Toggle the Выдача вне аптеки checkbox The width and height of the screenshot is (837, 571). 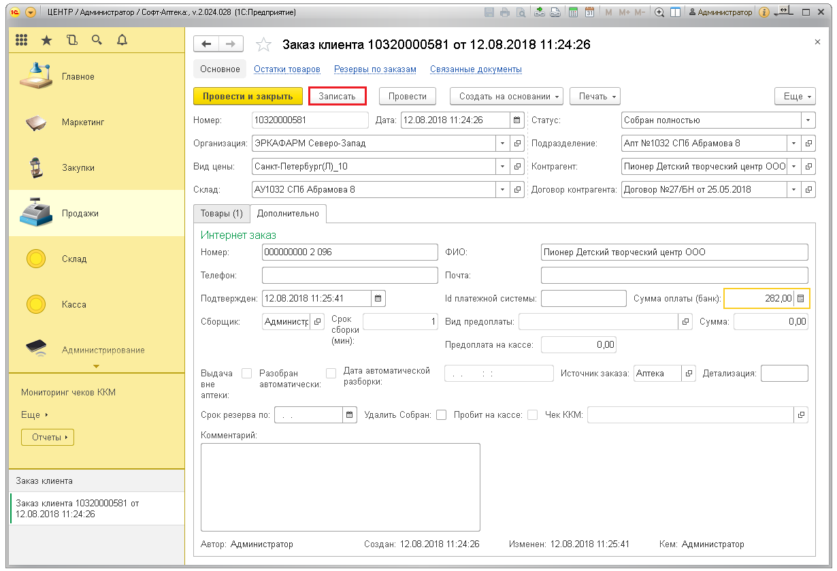(x=246, y=374)
